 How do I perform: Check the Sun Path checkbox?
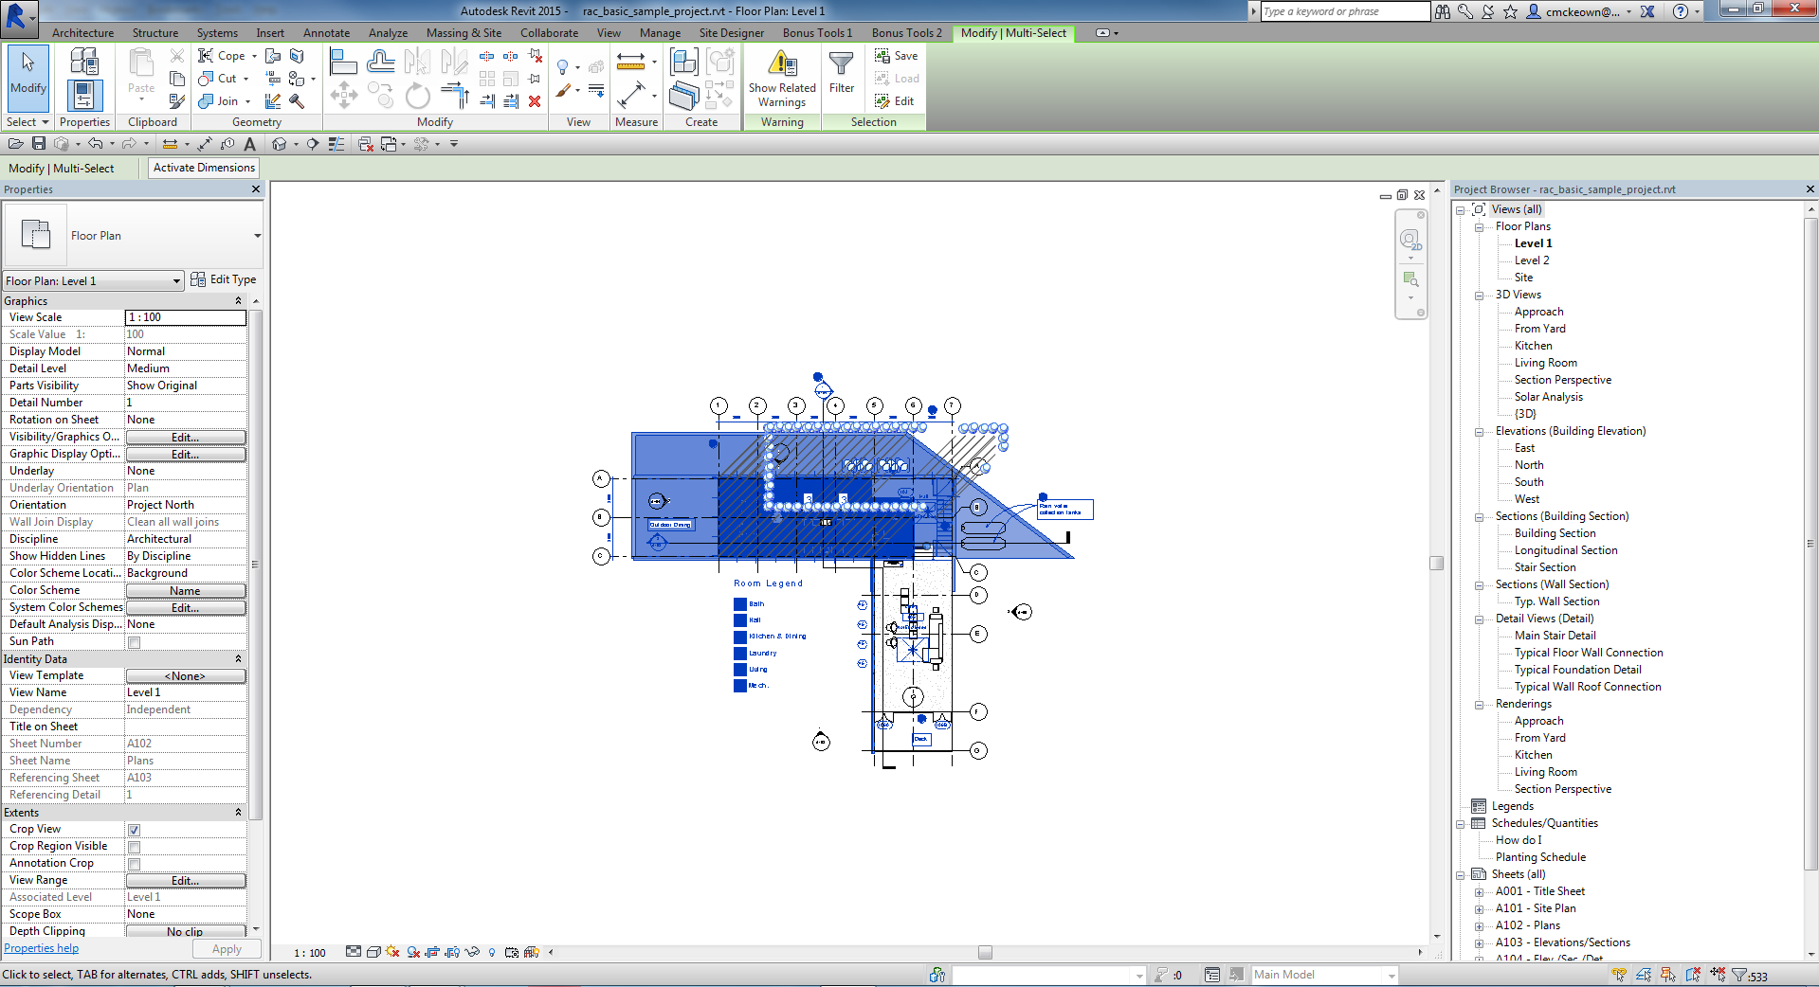tap(135, 642)
